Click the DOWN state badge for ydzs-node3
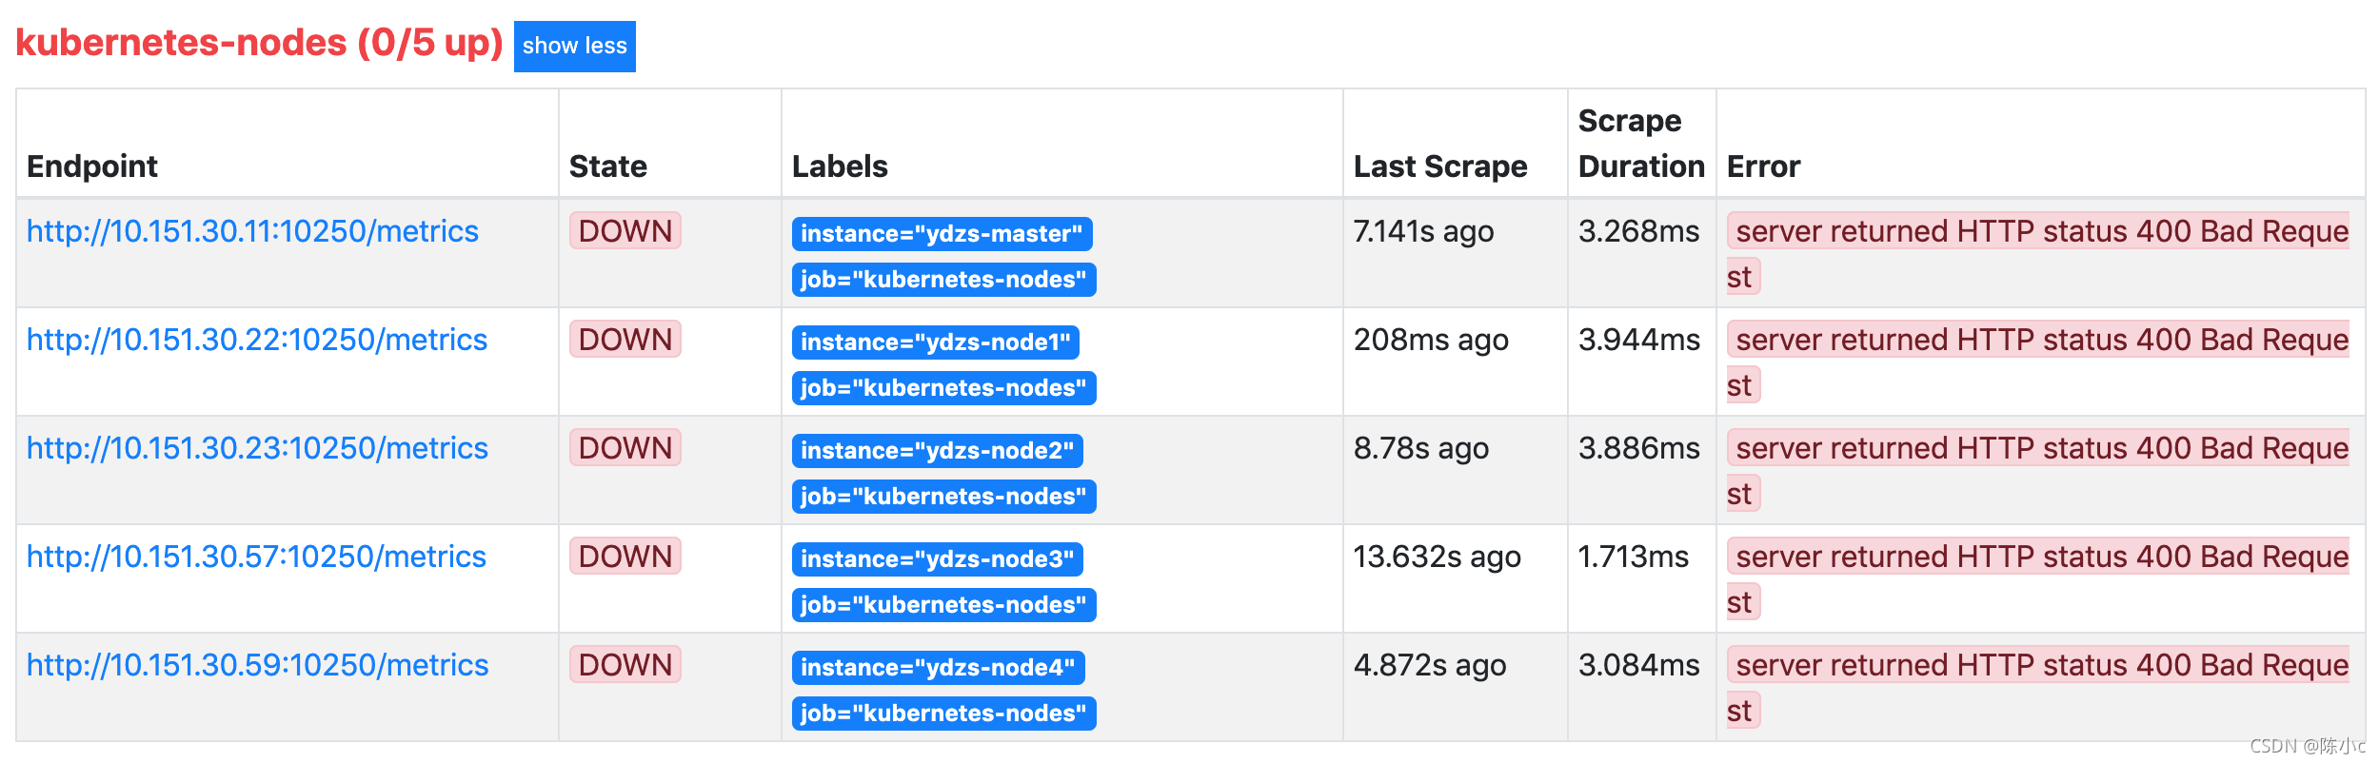Image resolution: width=2380 pixels, height=763 pixels. [x=625, y=557]
